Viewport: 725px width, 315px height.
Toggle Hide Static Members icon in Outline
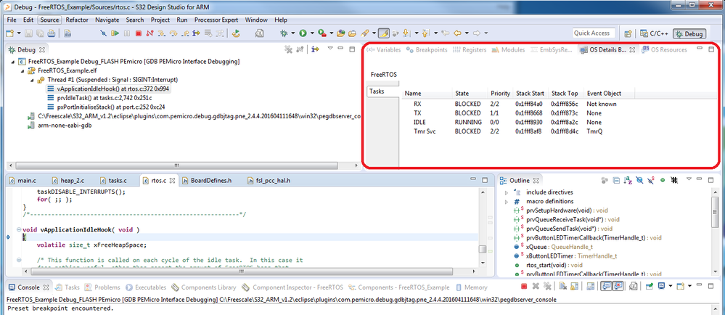coord(651,181)
